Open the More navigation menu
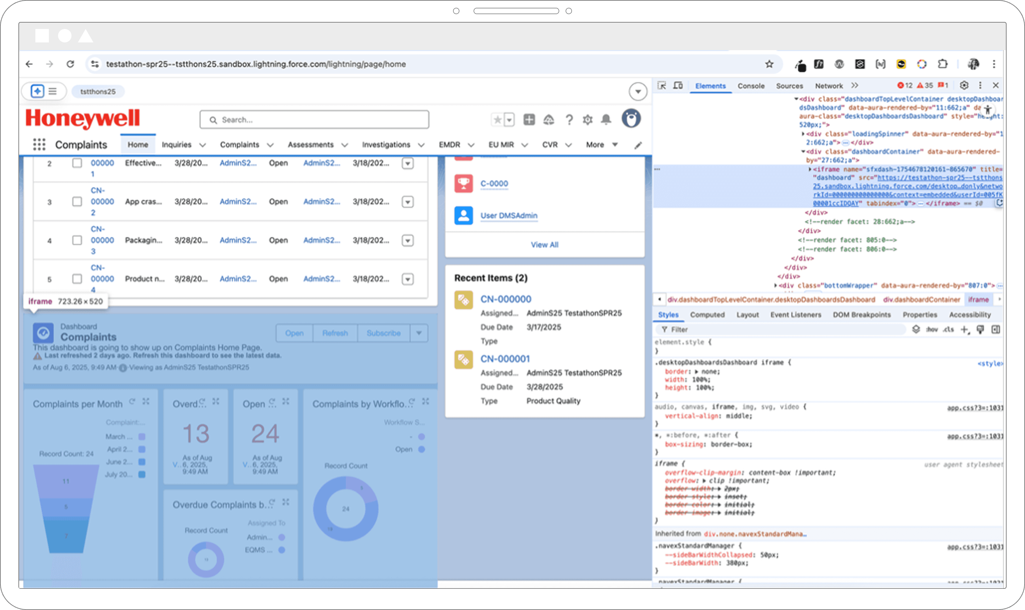The width and height of the screenshot is (1025, 610). coord(602,145)
